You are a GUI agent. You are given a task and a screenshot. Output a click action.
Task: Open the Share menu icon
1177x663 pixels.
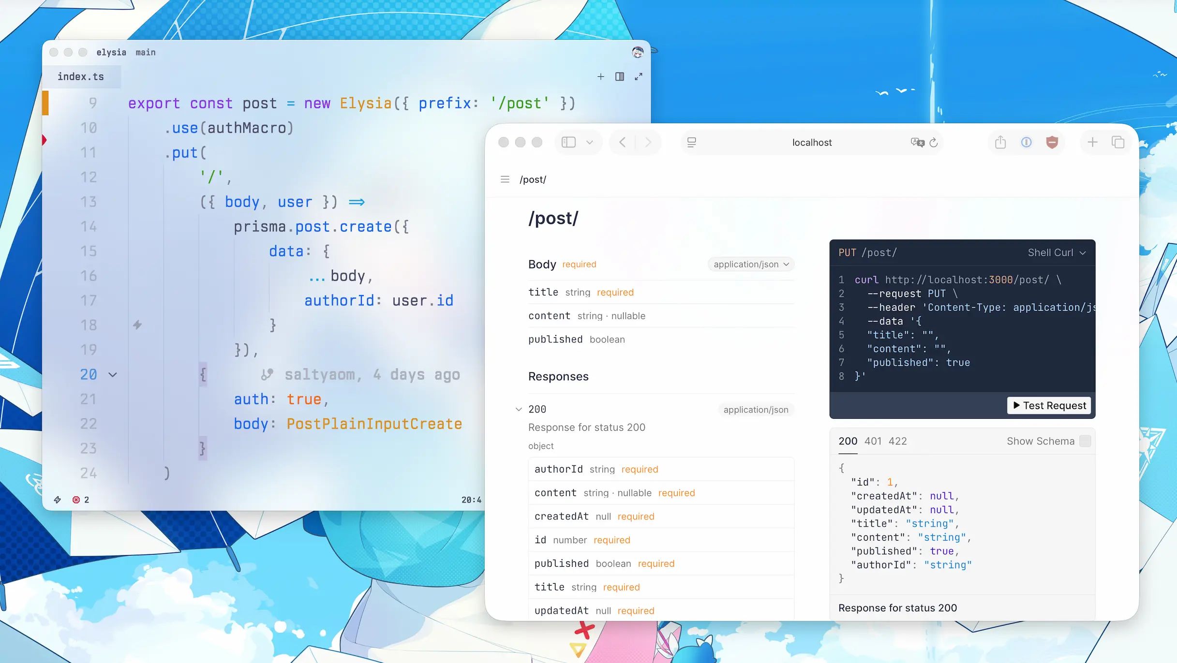pyautogui.click(x=1000, y=142)
